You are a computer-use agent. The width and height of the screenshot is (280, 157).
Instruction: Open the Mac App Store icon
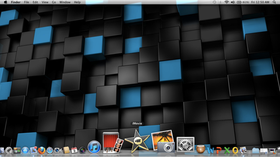coord(25,150)
